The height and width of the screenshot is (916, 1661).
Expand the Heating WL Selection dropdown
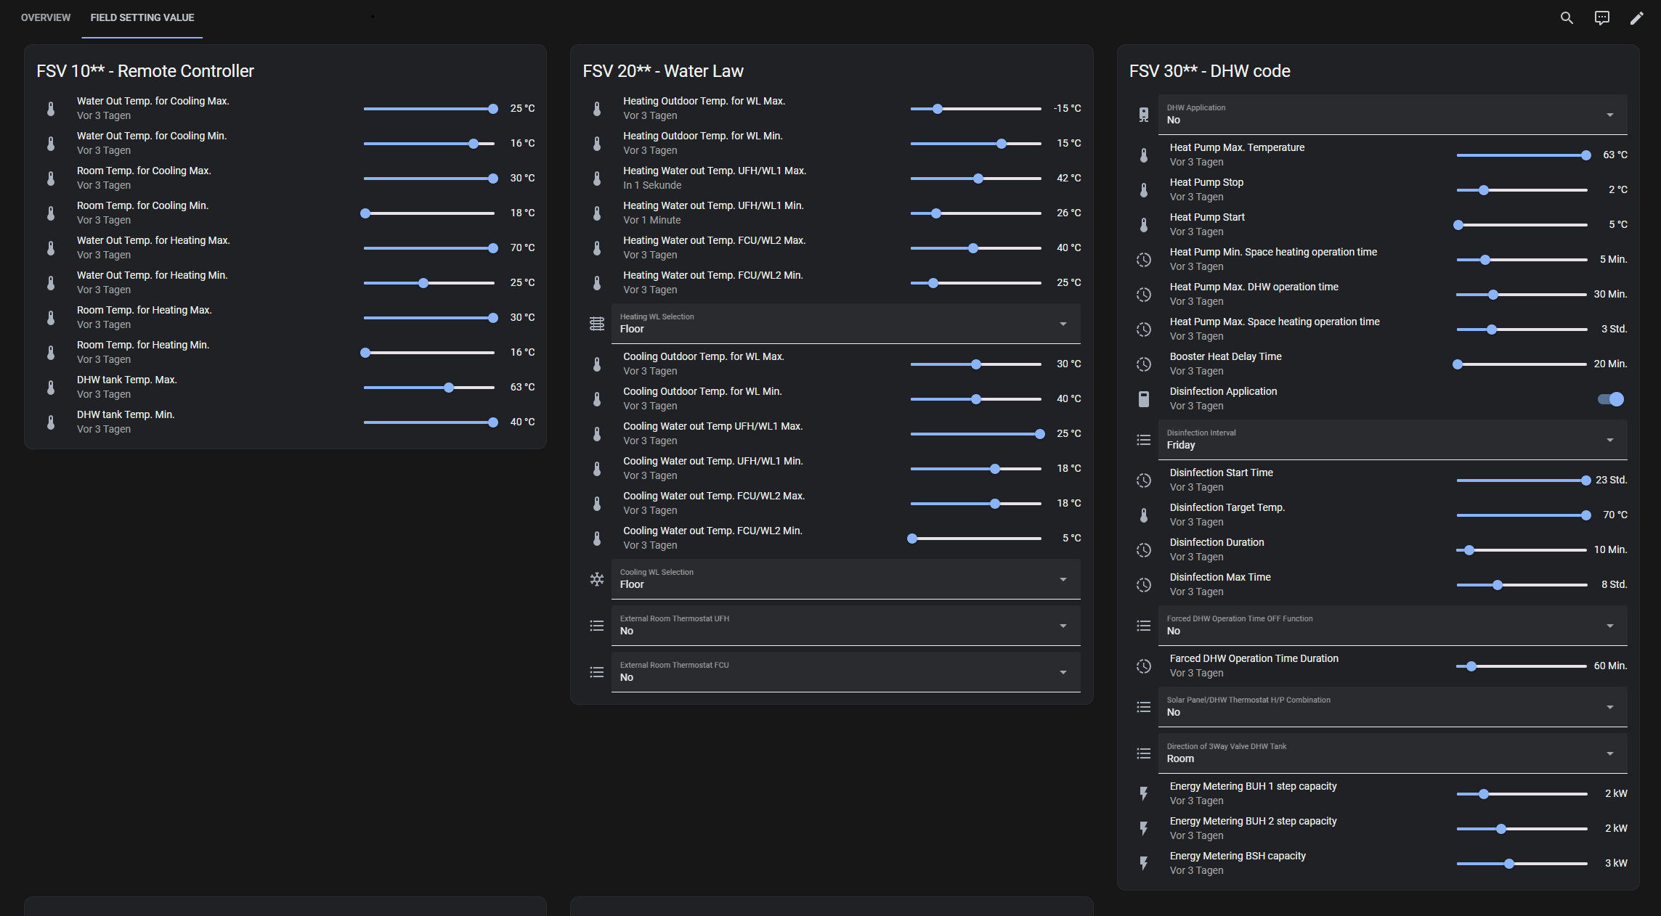tap(845, 324)
